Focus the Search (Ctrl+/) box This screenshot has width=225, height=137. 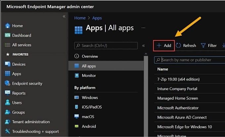coord(106,45)
